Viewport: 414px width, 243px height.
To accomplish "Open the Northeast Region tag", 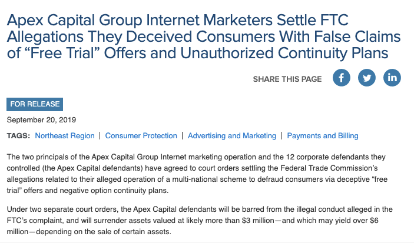I will (x=65, y=136).
